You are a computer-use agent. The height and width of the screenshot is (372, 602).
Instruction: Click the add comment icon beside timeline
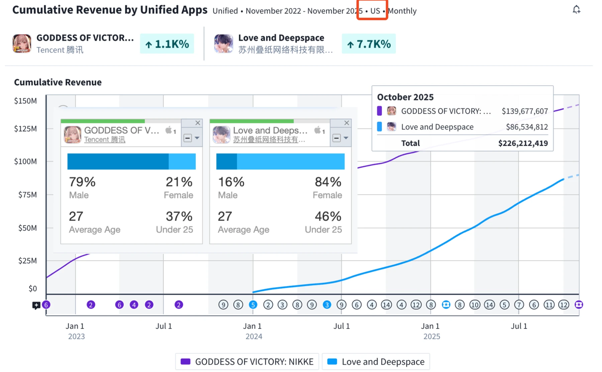click(36, 305)
